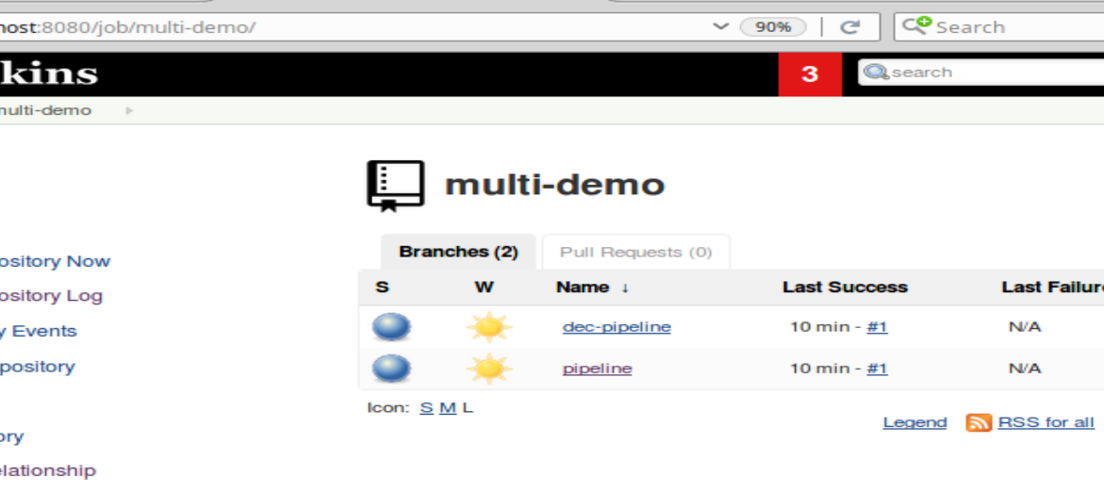Click the orange RSS feed icon
Image resolution: width=1104 pixels, height=493 pixels.
(x=979, y=422)
